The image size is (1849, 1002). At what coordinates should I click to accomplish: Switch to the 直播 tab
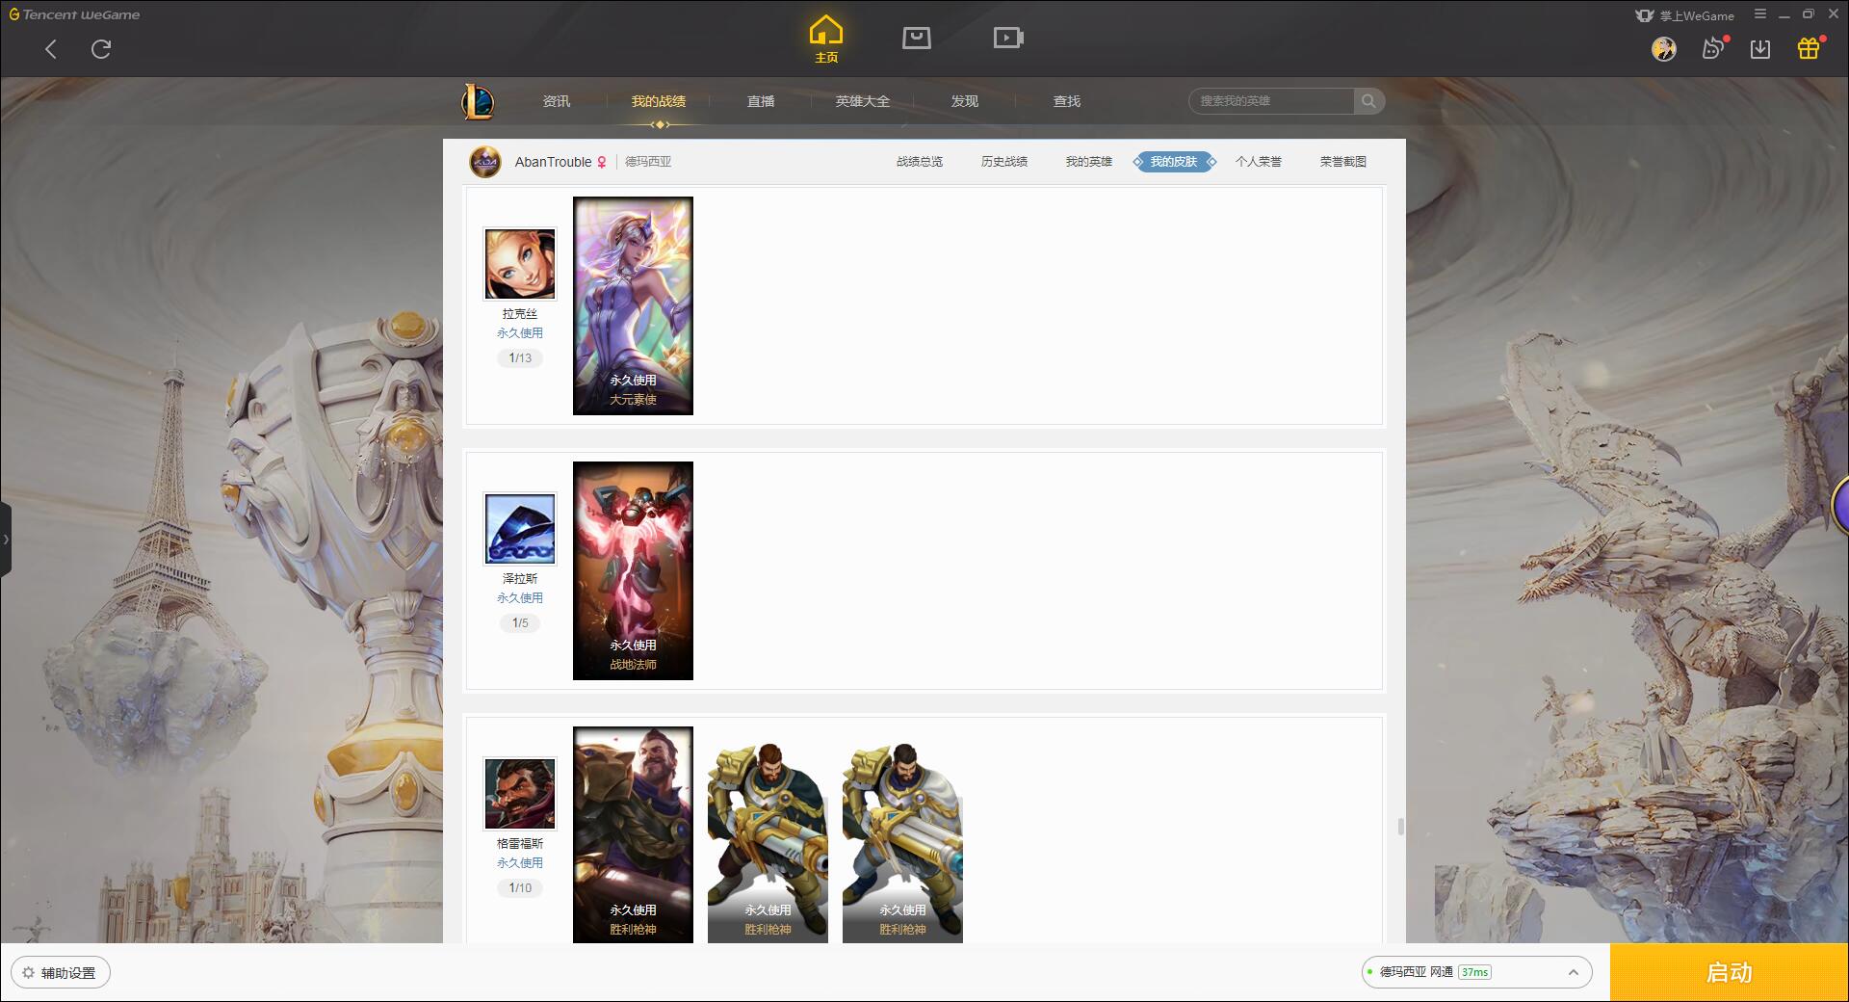click(x=761, y=101)
